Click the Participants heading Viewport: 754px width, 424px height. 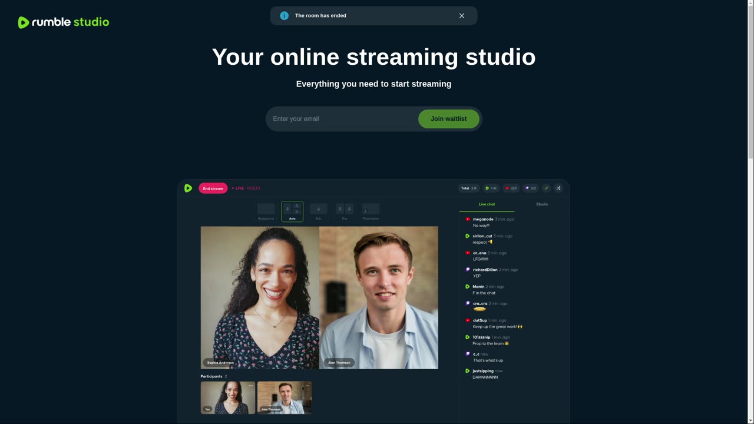coord(211,376)
